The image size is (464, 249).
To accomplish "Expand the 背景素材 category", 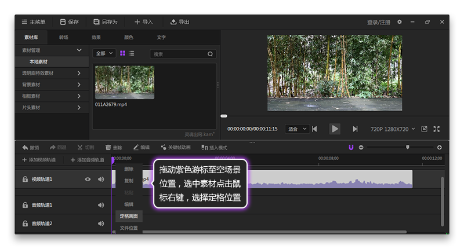I will click(x=79, y=85).
